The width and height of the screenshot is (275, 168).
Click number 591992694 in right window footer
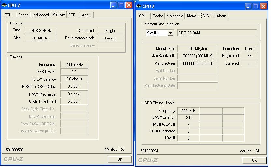[x=149, y=151]
